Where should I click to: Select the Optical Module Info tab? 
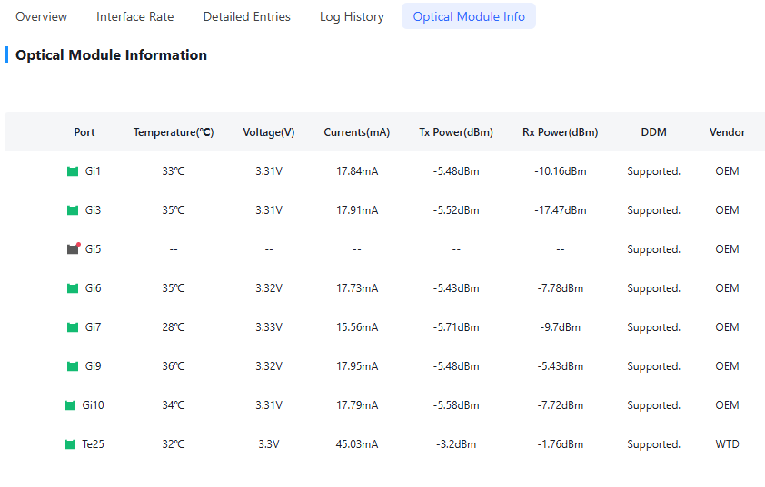click(x=469, y=16)
